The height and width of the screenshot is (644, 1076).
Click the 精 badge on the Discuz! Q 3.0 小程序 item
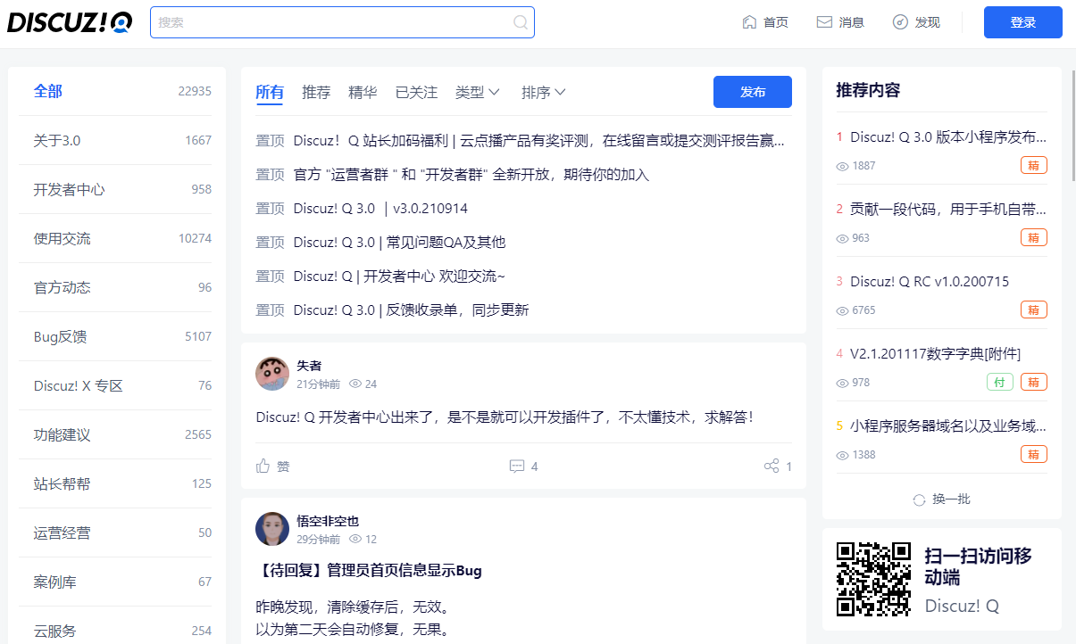[x=1034, y=165]
